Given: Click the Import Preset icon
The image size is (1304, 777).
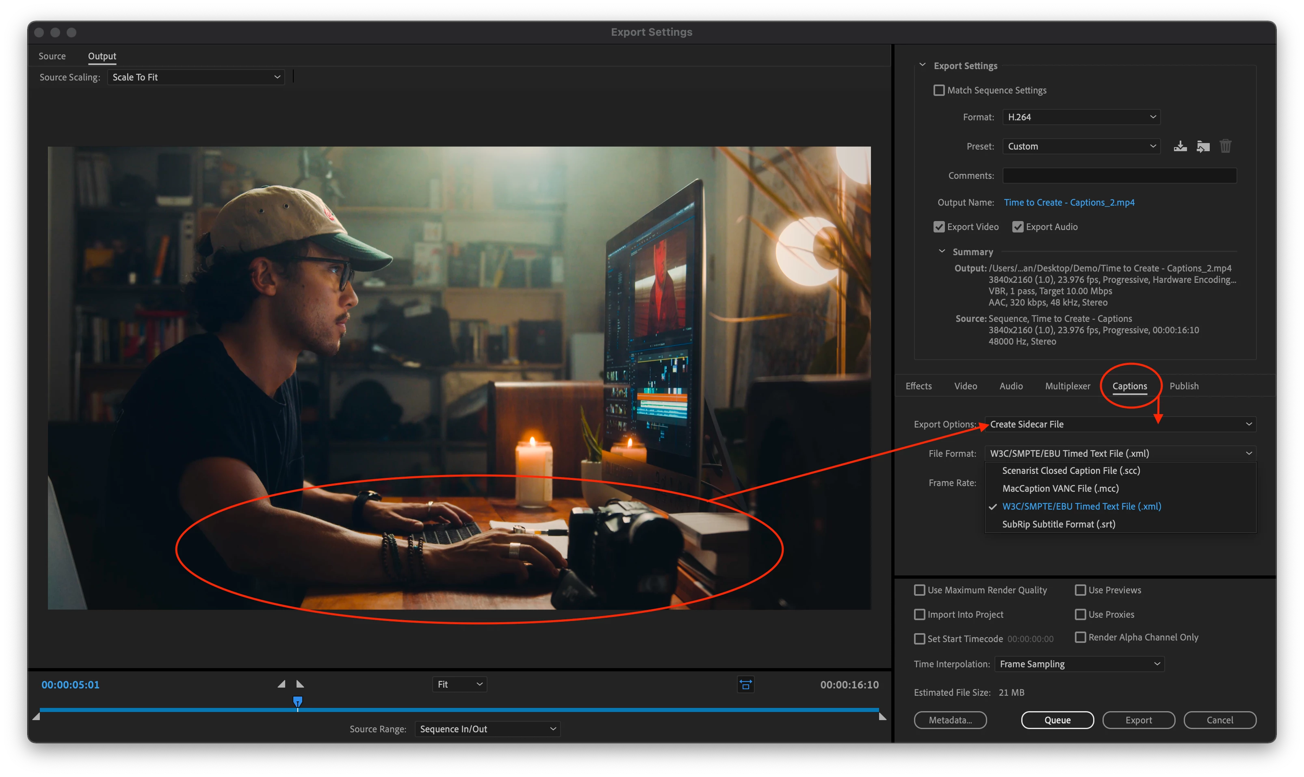Looking at the screenshot, I should (x=1203, y=146).
